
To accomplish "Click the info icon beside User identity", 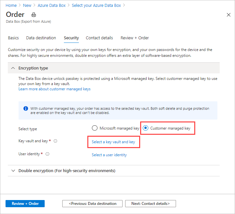I will pyautogui.click(x=47, y=154).
